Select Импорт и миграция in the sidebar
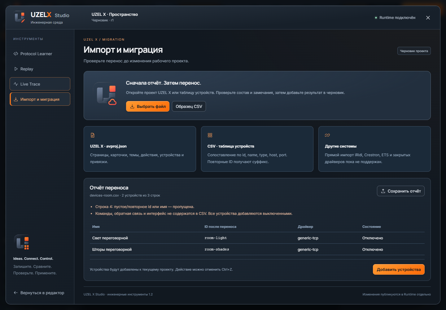The width and height of the screenshot is (446, 310). click(x=40, y=99)
